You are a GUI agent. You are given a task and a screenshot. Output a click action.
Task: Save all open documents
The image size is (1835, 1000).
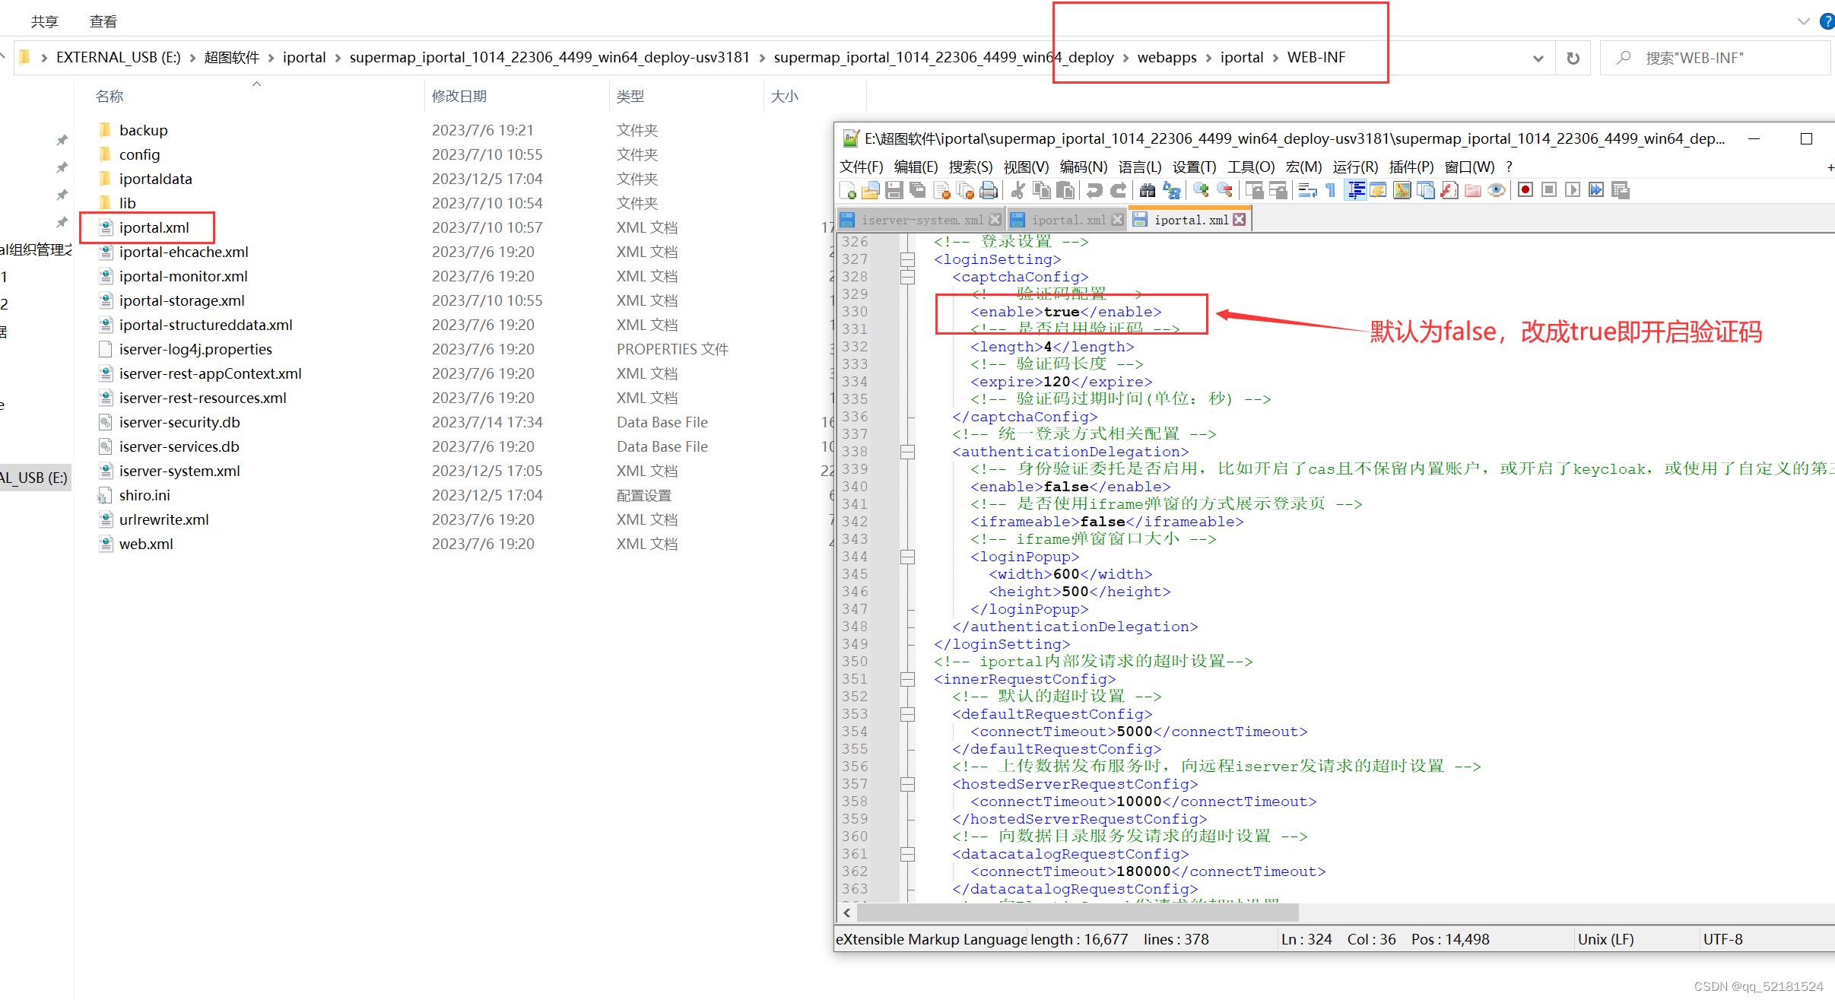[x=916, y=190]
